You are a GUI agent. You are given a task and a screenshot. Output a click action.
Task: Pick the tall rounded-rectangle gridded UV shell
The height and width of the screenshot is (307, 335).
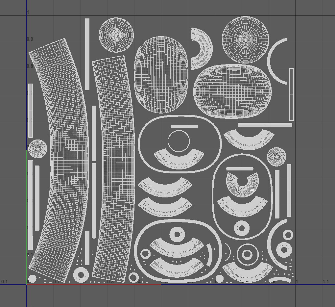pyautogui.click(x=161, y=75)
